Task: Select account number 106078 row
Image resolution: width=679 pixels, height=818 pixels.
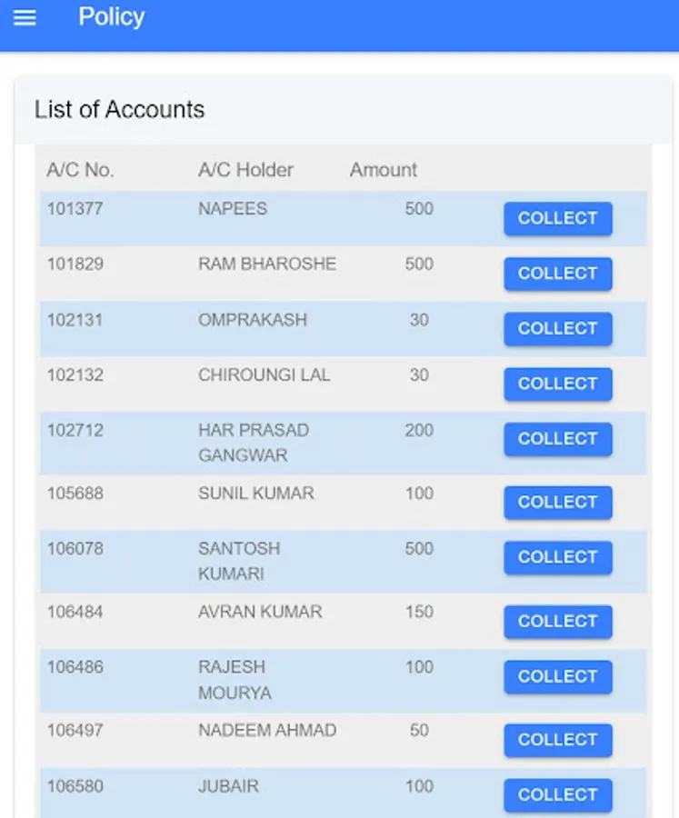Action: pyautogui.click(x=75, y=549)
